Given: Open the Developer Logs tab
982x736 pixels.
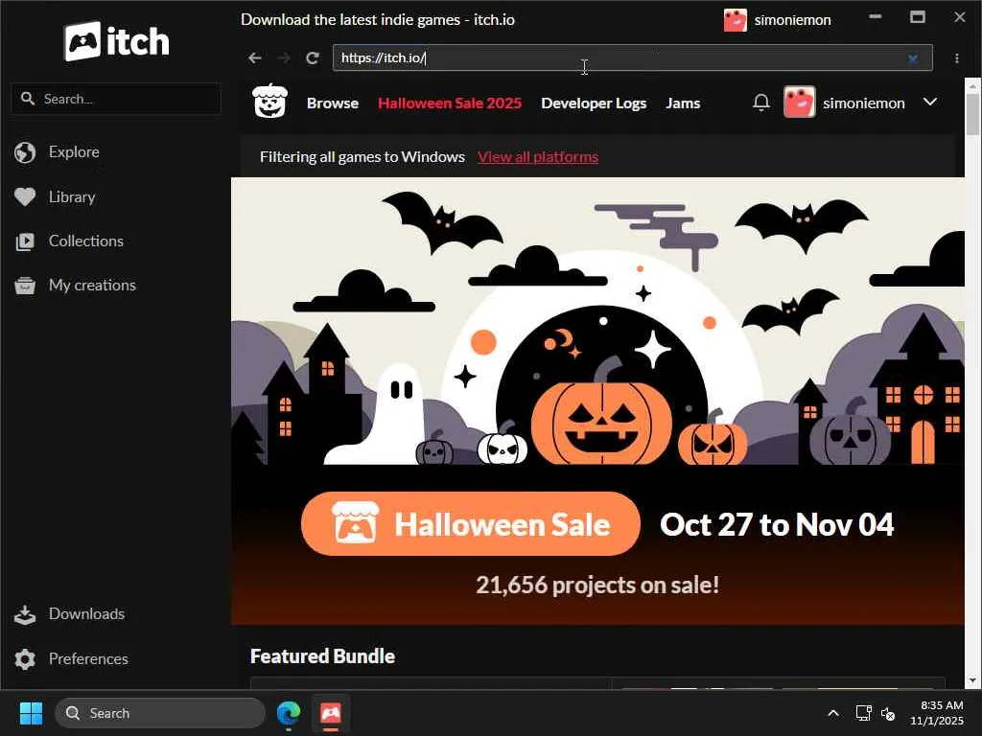Looking at the screenshot, I should (593, 103).
